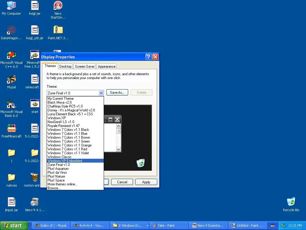Viewport: 306px width, 230px height.
Task: Pick Windows 7 Colors v1.1 Violet
Action: pos(75,153)
